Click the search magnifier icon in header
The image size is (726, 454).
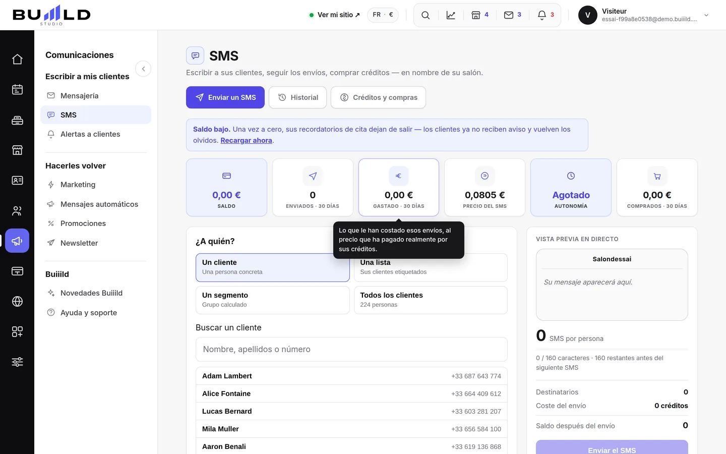pyautogui.click(x=426, y=15)
